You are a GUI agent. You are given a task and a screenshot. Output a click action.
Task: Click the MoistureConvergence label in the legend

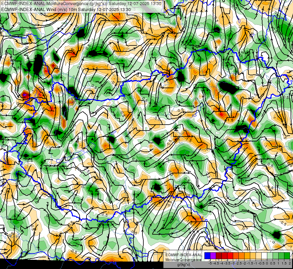pyautogui.click(x=183, y=260)
